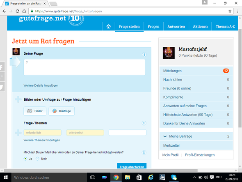Image resolution: width=242 pixels, height=182 pixels.
Task: Expand Weitere Details hinzufügen
Action: 41,85
